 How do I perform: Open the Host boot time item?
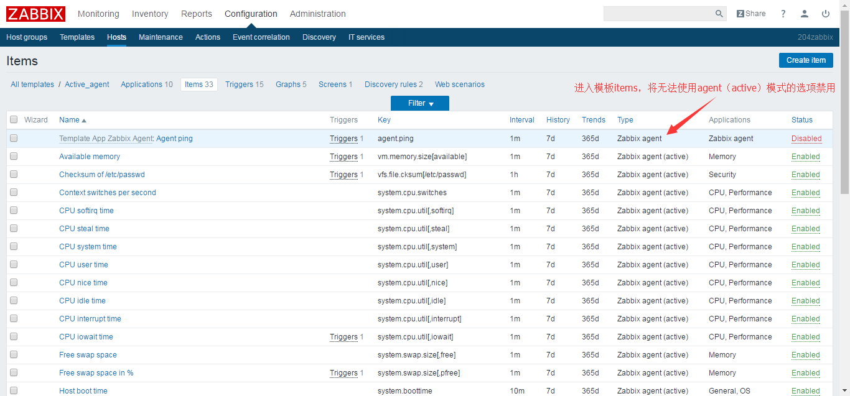[83, 391]
